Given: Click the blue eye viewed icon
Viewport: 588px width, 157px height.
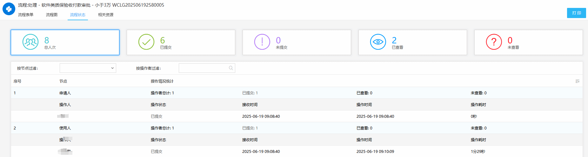Looking at the screenshot, I should pos(378,42).
